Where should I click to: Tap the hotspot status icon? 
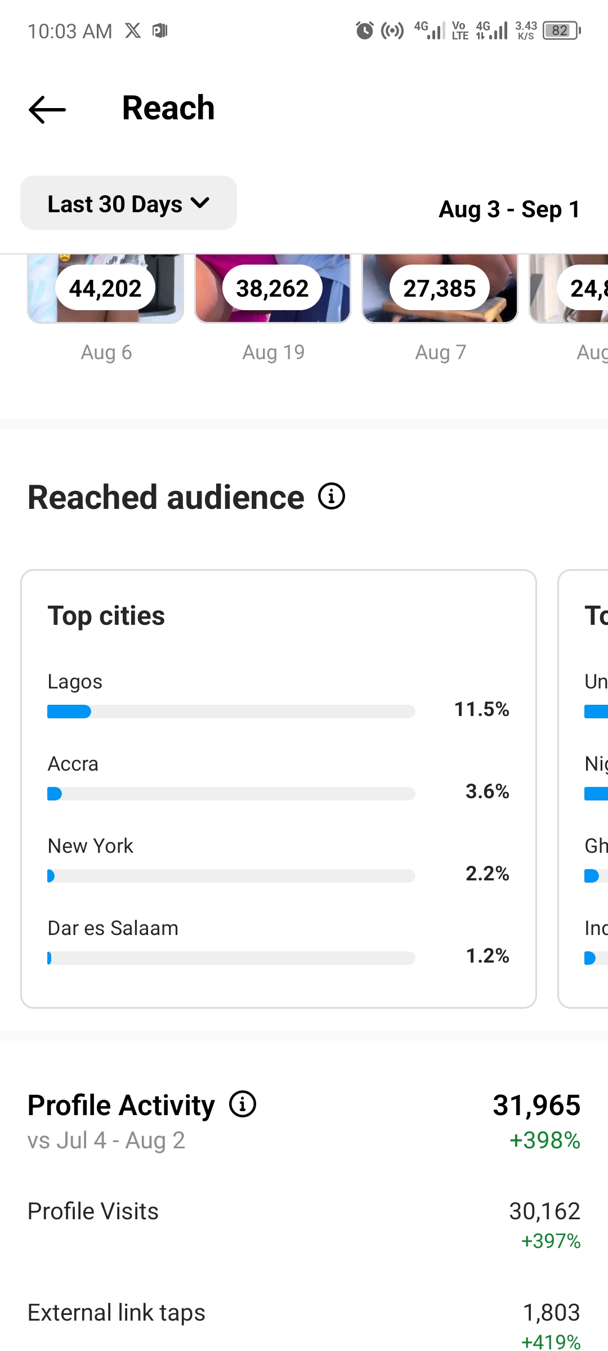(x=392, y=30)
